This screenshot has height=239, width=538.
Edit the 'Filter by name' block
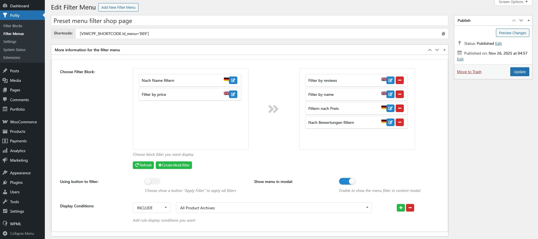390,94
